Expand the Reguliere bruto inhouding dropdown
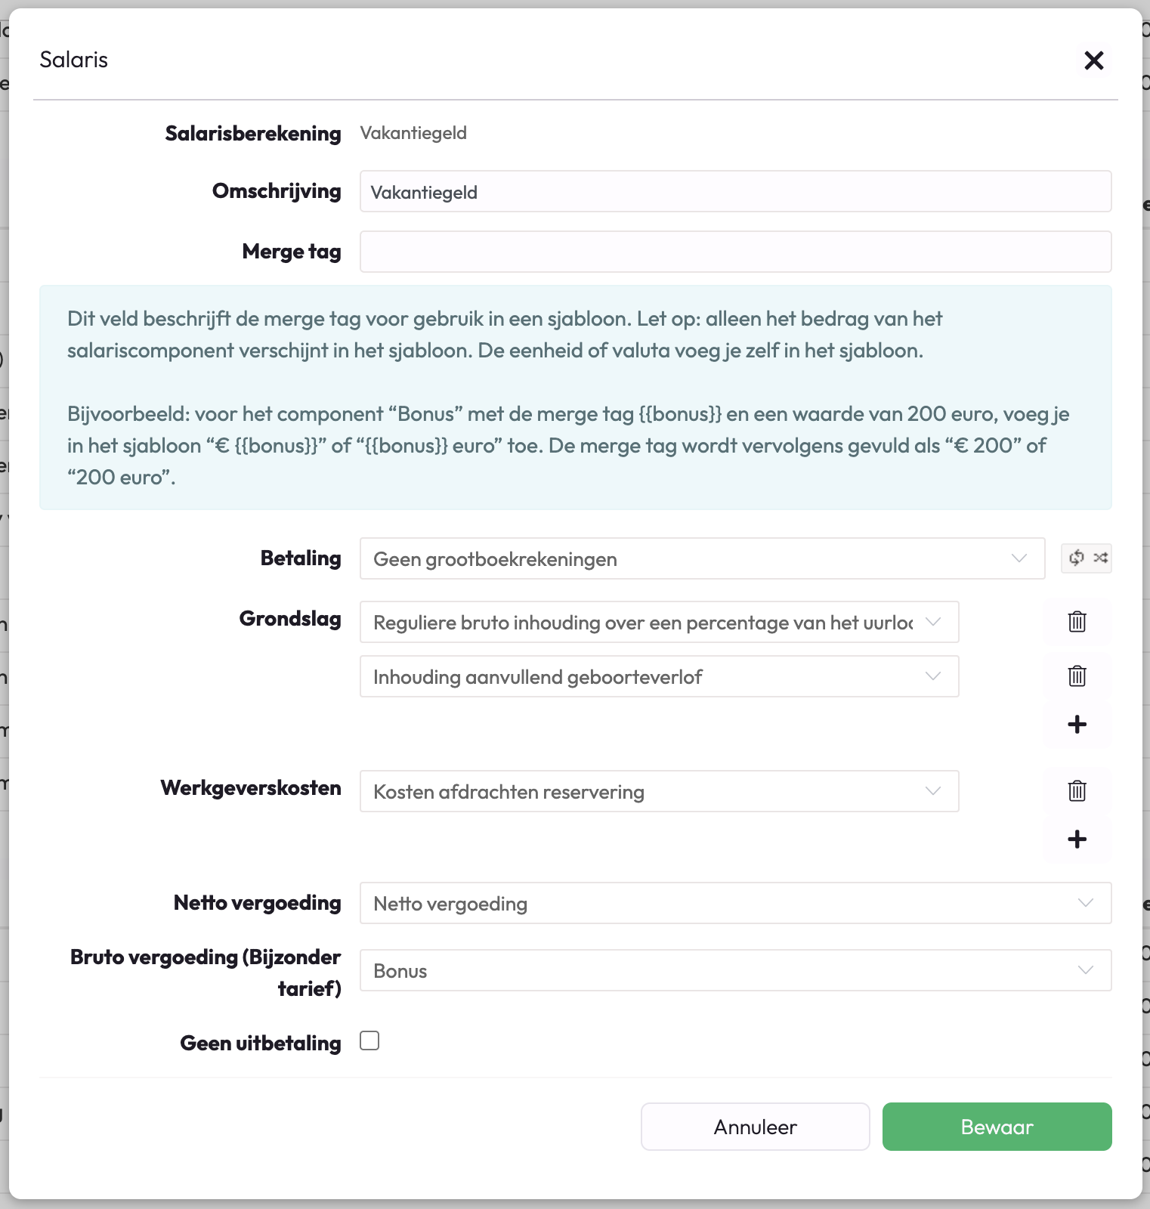Screen dimensions: 1150x1209 click(659, 623)
